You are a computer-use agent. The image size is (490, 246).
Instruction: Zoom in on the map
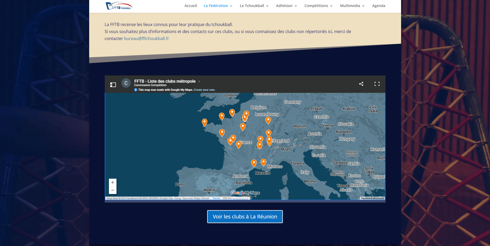coord(113,182)
